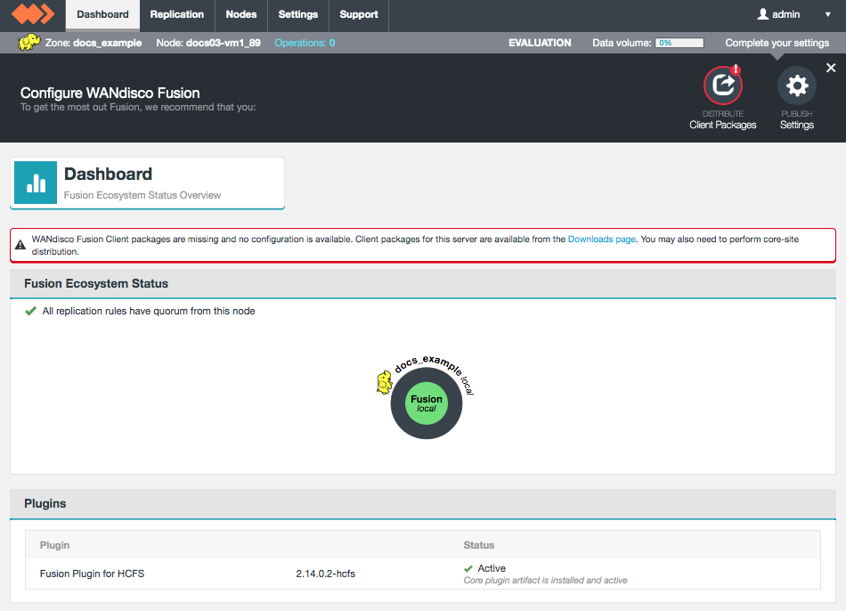Click the WANdisco orange logo
The height and width of the screenshot is (611, 846).
point(32,14)
